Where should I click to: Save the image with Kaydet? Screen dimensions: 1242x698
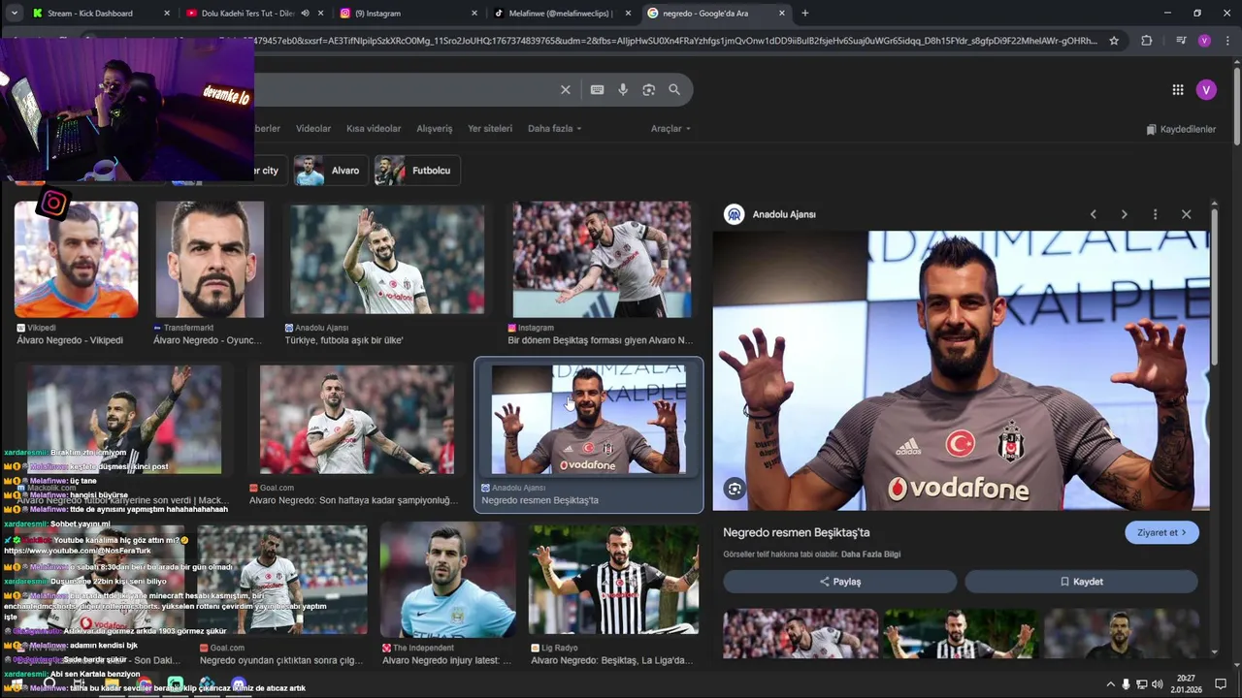tap(1081, 582)
